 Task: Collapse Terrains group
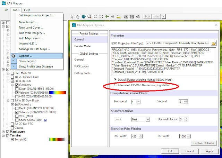[3, 136]
